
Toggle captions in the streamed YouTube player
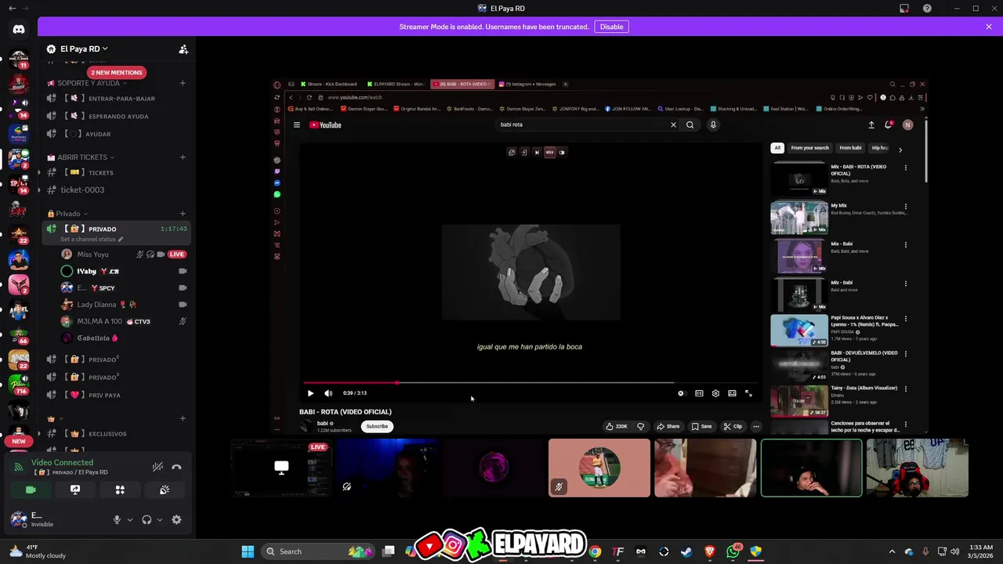click(699, 393)
